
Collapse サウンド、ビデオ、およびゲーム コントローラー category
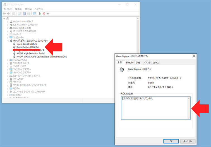[x=8, y=41]
